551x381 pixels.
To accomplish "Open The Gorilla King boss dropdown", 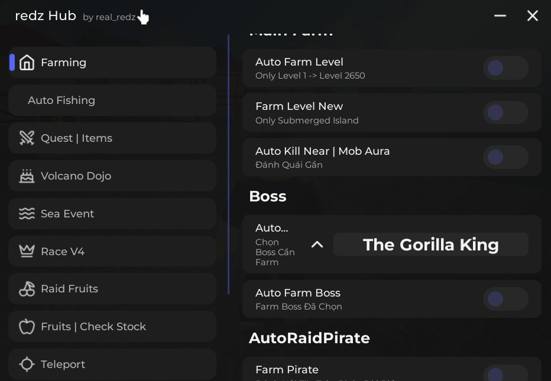I will pos(430,245).
